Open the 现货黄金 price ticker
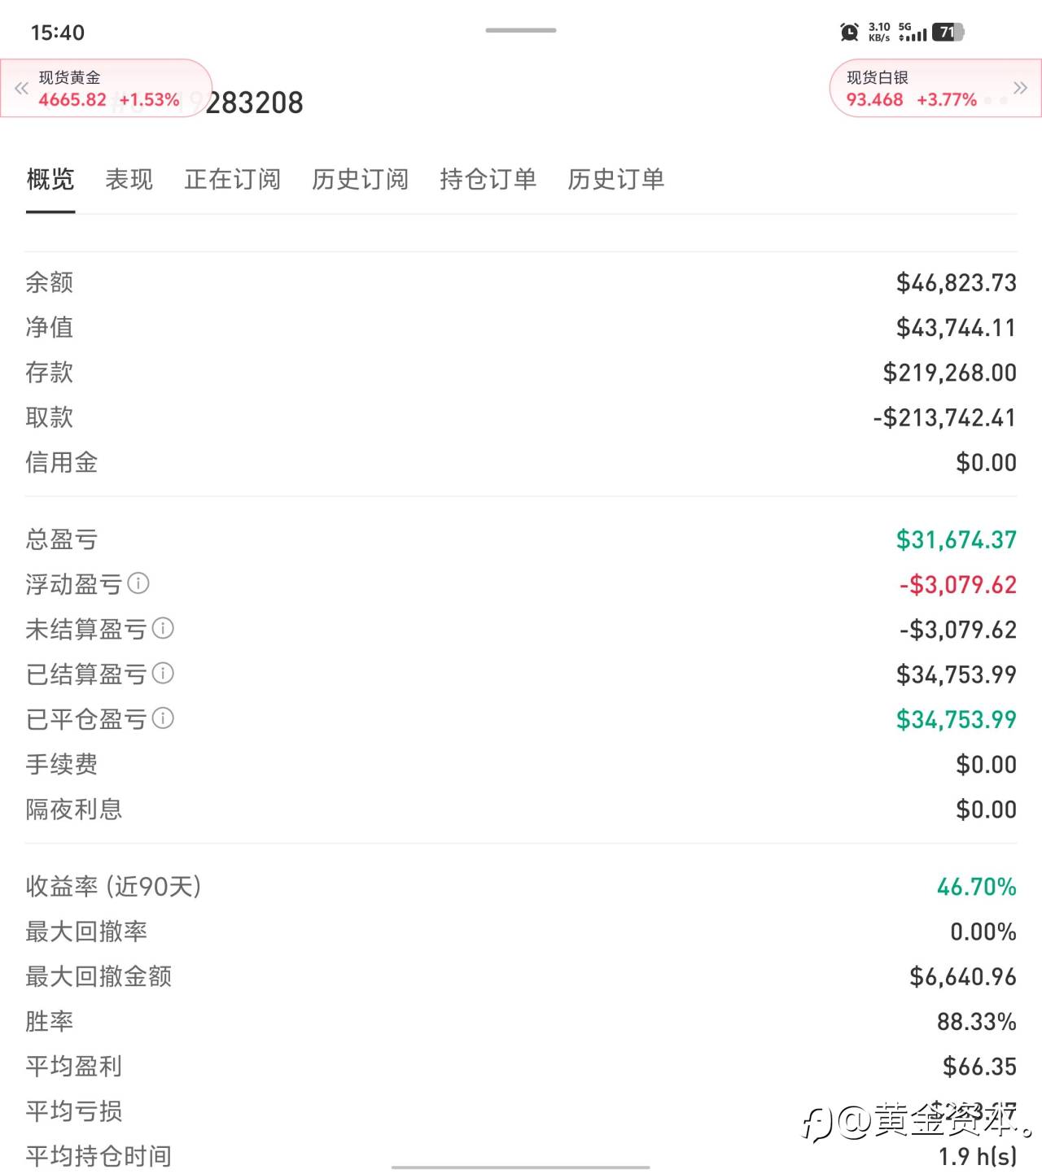Viewport: 1042px width, 1174px height. [109, 89]
